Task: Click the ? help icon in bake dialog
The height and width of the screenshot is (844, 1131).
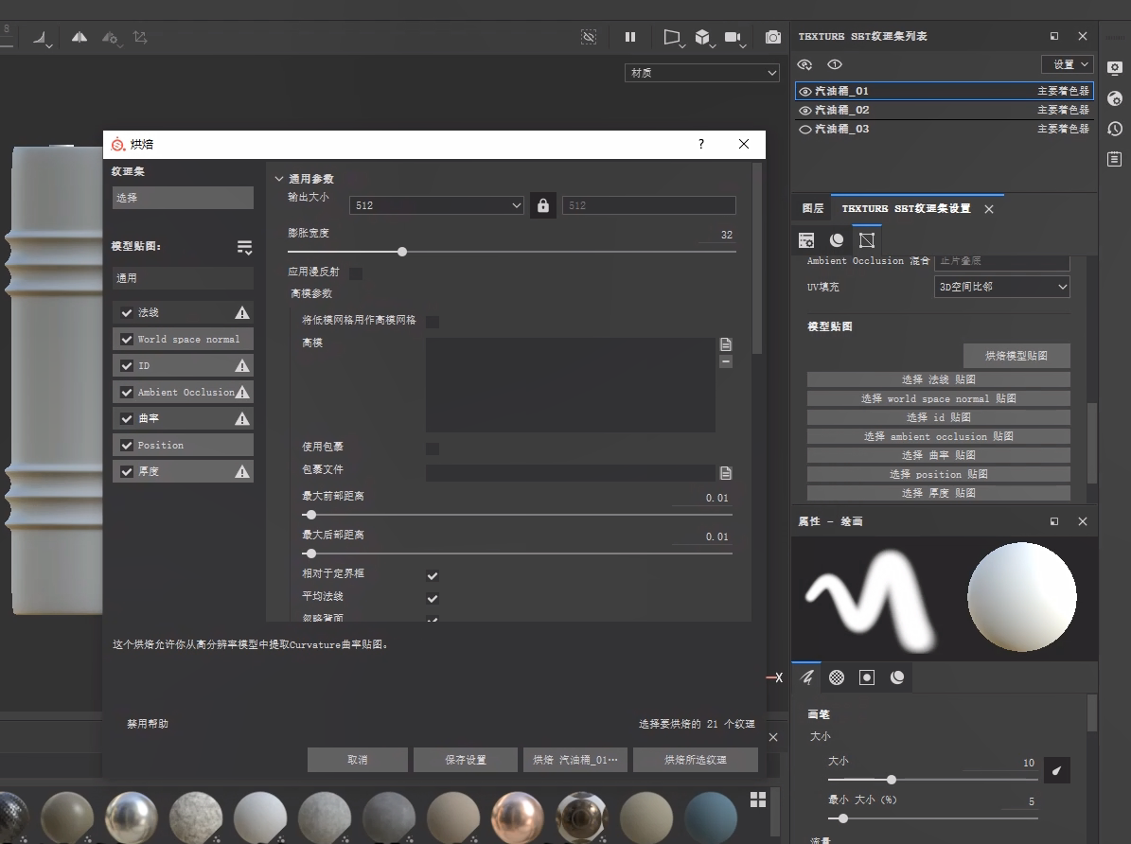Action: point(701,144)
